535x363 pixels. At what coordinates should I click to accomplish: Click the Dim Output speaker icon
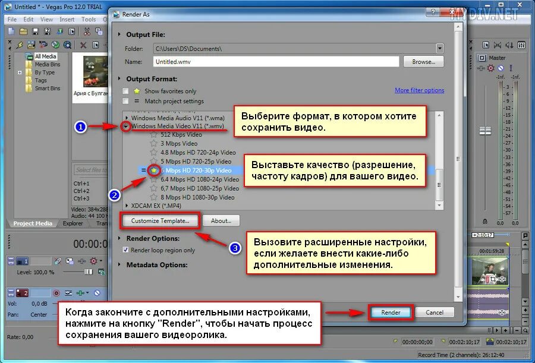(x=509, y=45)
